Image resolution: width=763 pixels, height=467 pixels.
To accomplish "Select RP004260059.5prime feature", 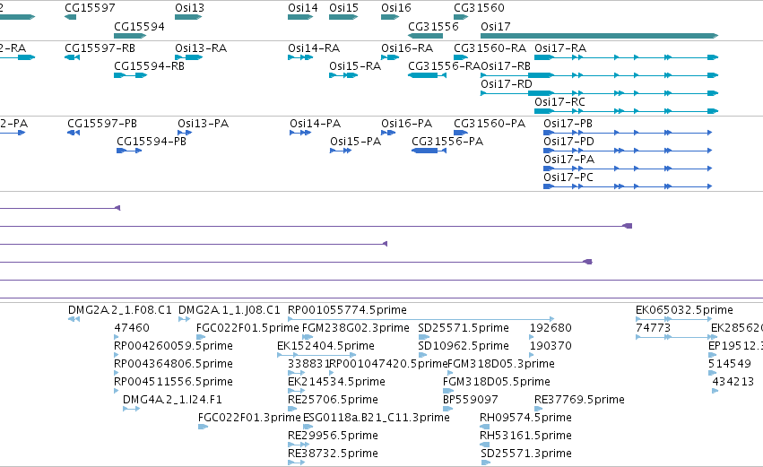I will 173,346.
